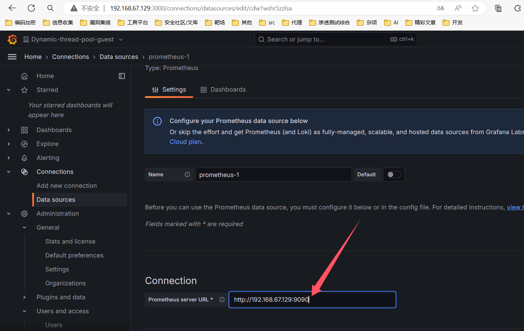Open the browser extensions puzzle icon
The height and width of the screenshot is (331, 524).
coord(517,8)
